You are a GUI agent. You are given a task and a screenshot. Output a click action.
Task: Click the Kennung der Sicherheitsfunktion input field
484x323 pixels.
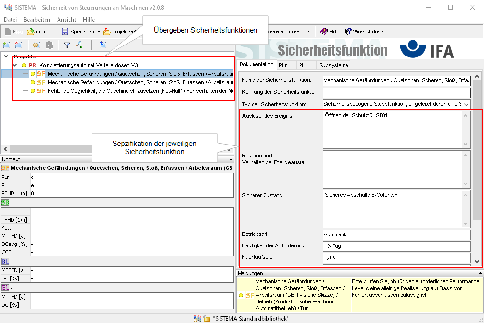pyautogui.click(x=396, y=92)
